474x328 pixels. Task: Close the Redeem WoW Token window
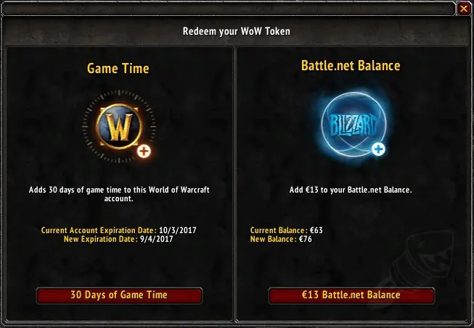[x=464, y=9]
